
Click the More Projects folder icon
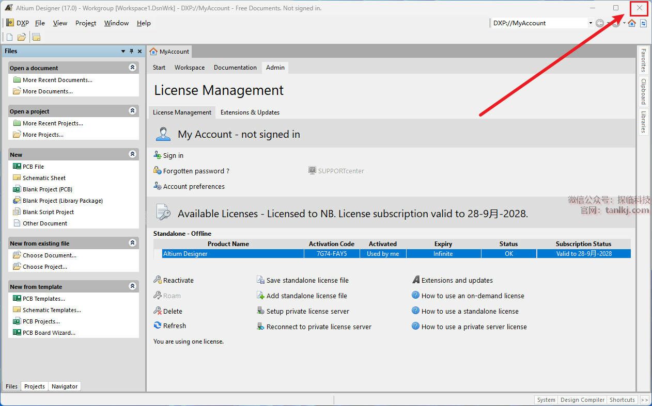17,135
